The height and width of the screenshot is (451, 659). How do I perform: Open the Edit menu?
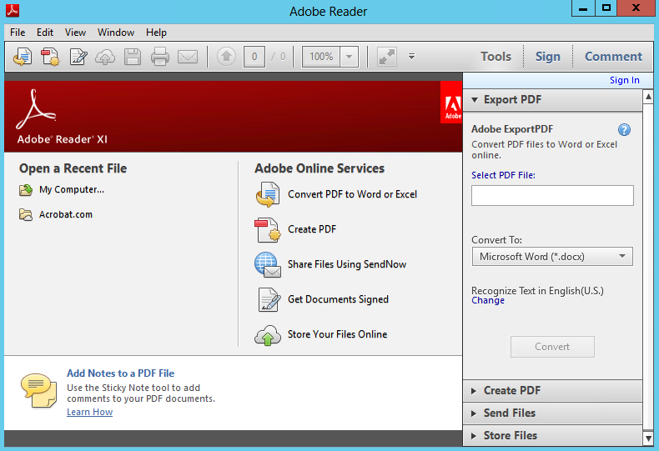[x=45, y=33]
